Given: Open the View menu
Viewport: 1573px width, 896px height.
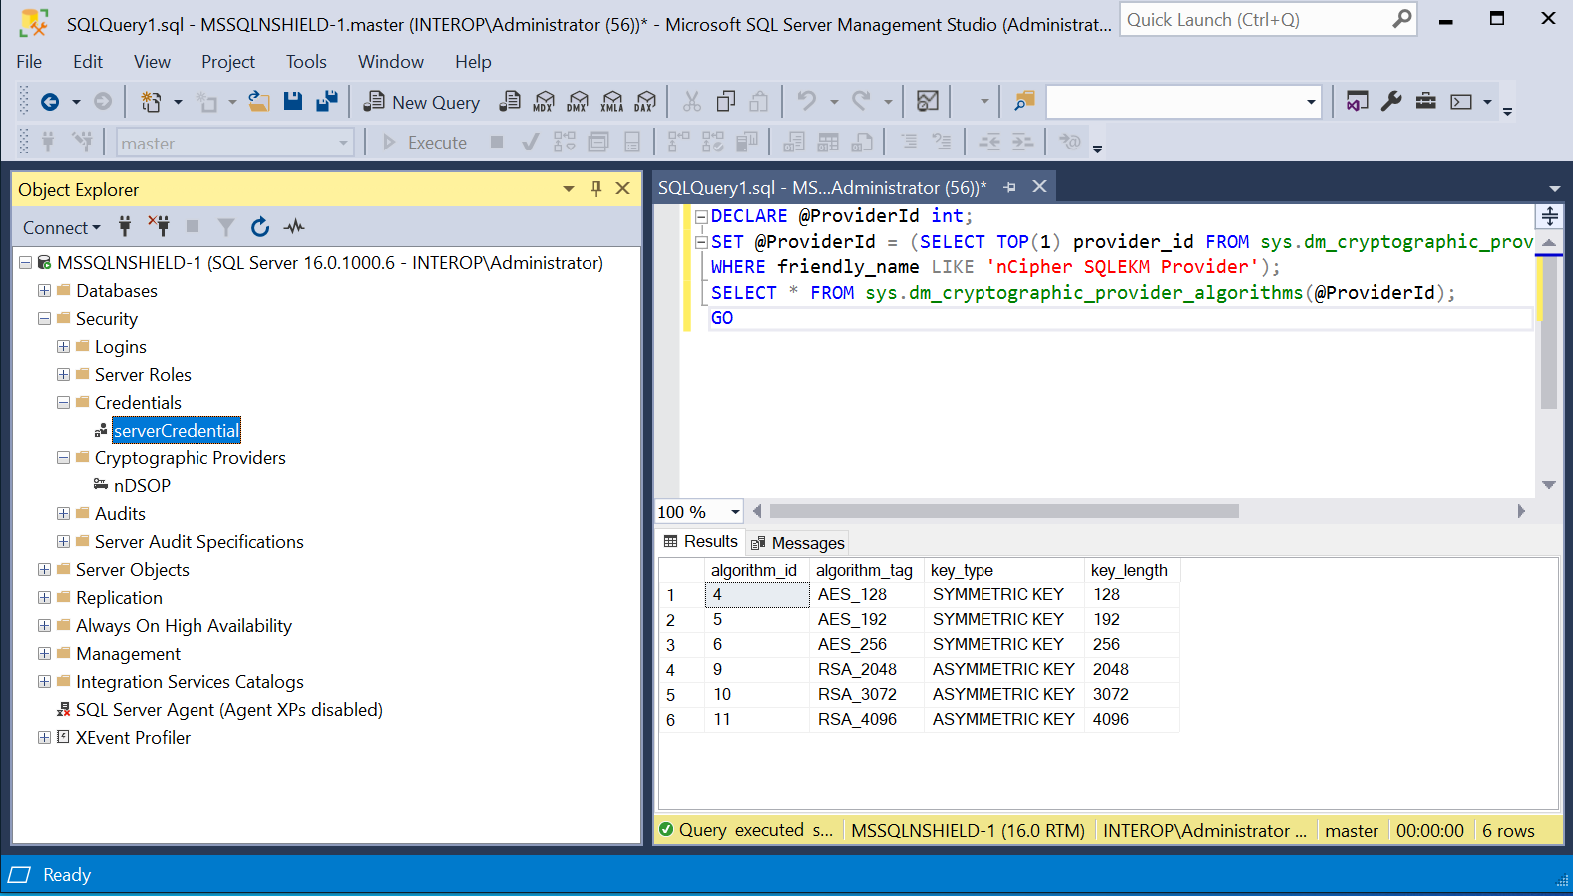Looking at the screenshot, I should click(152, 62).
